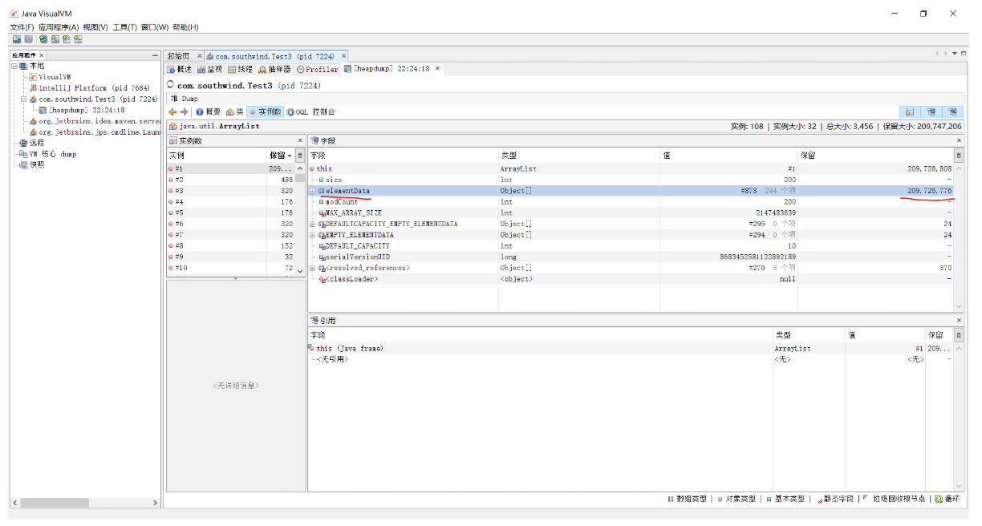Toggle second view-layout button at top right
The height and width of the screenshot is (526, 982).
931,112
